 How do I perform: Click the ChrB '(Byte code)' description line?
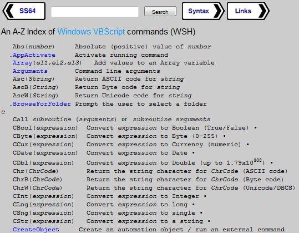185,180
